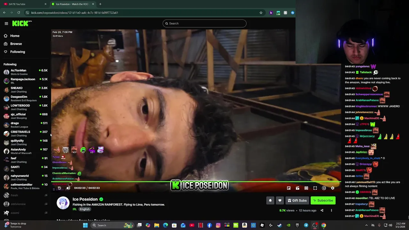Open CRISTRAVELS channel in sidebar

[26, 134]
